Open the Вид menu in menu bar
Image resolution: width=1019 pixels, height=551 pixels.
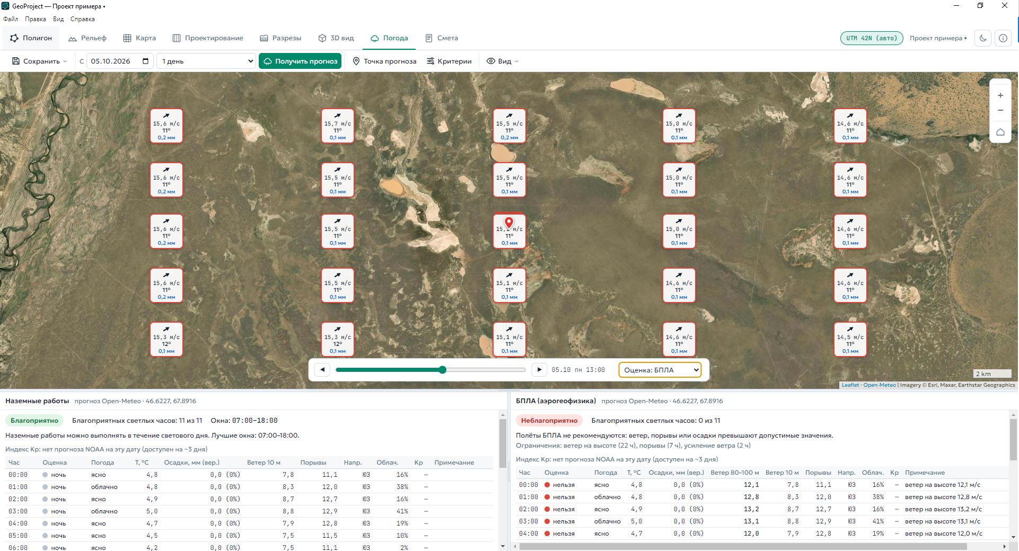(58, 19)
